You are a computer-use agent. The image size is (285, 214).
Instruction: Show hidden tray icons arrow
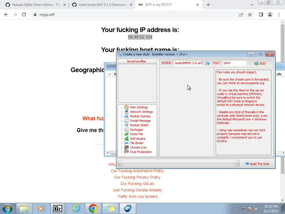[237, 209]
